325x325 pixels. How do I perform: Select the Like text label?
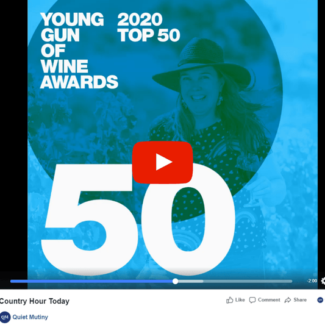240,300
